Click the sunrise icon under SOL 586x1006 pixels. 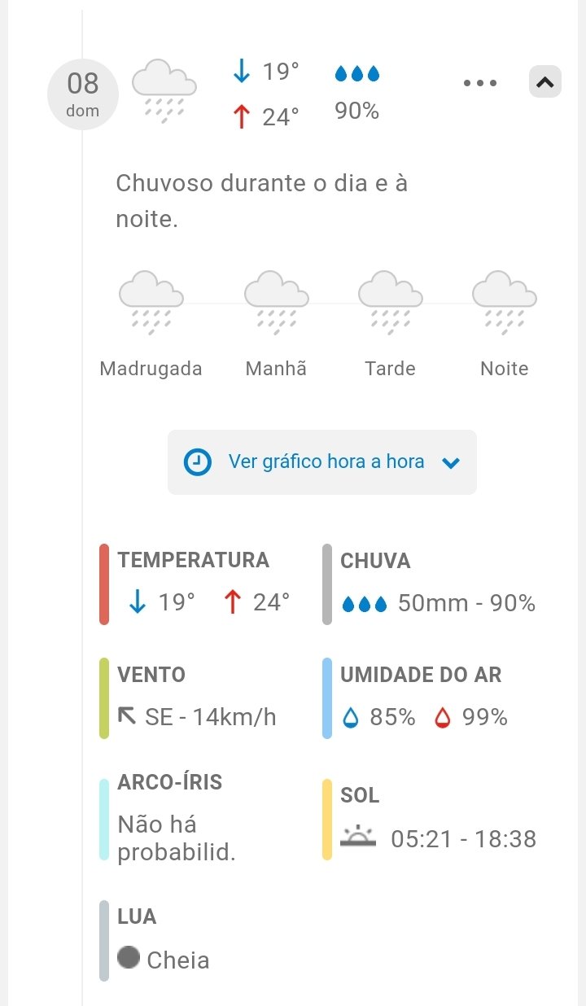(358, 837)
